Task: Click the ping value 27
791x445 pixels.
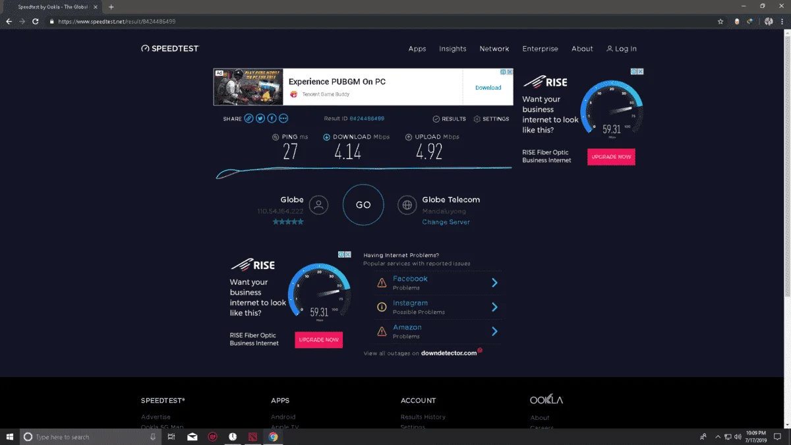Action: point(290,152)
